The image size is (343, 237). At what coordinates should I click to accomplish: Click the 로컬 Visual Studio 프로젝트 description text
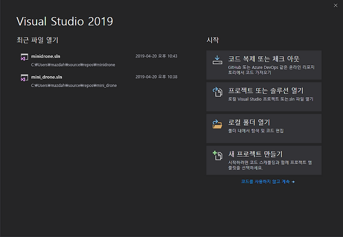pos(271,99)
